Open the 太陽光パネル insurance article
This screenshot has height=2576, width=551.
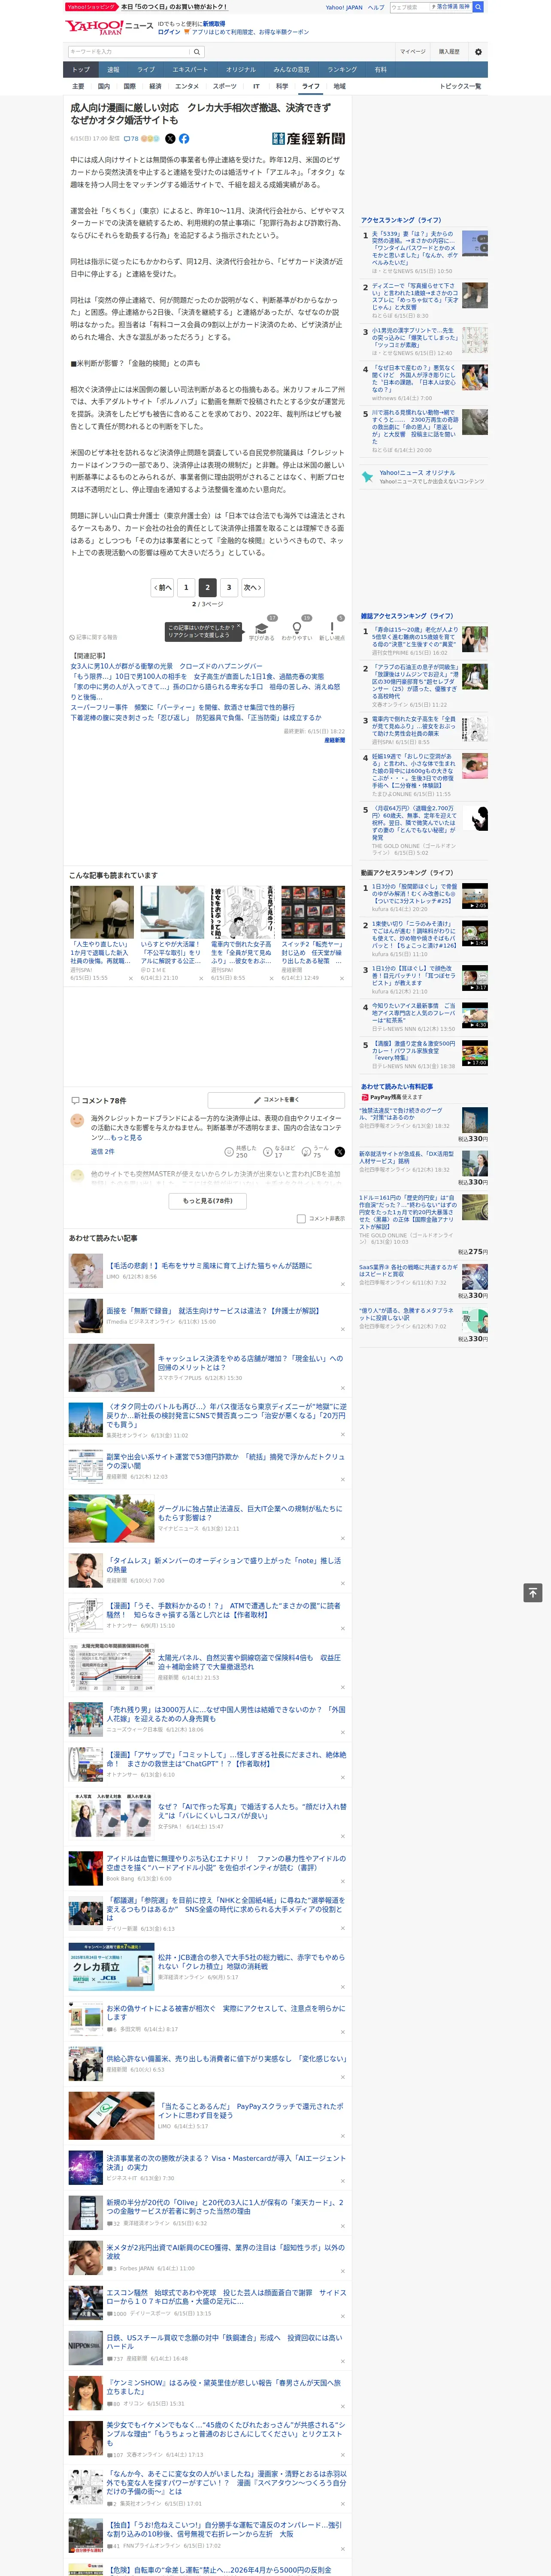pyautogui.click(x=250, y=1662)
